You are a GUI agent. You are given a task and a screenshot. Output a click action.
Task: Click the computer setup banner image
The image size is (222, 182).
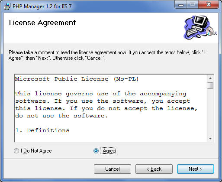point(200,27)
